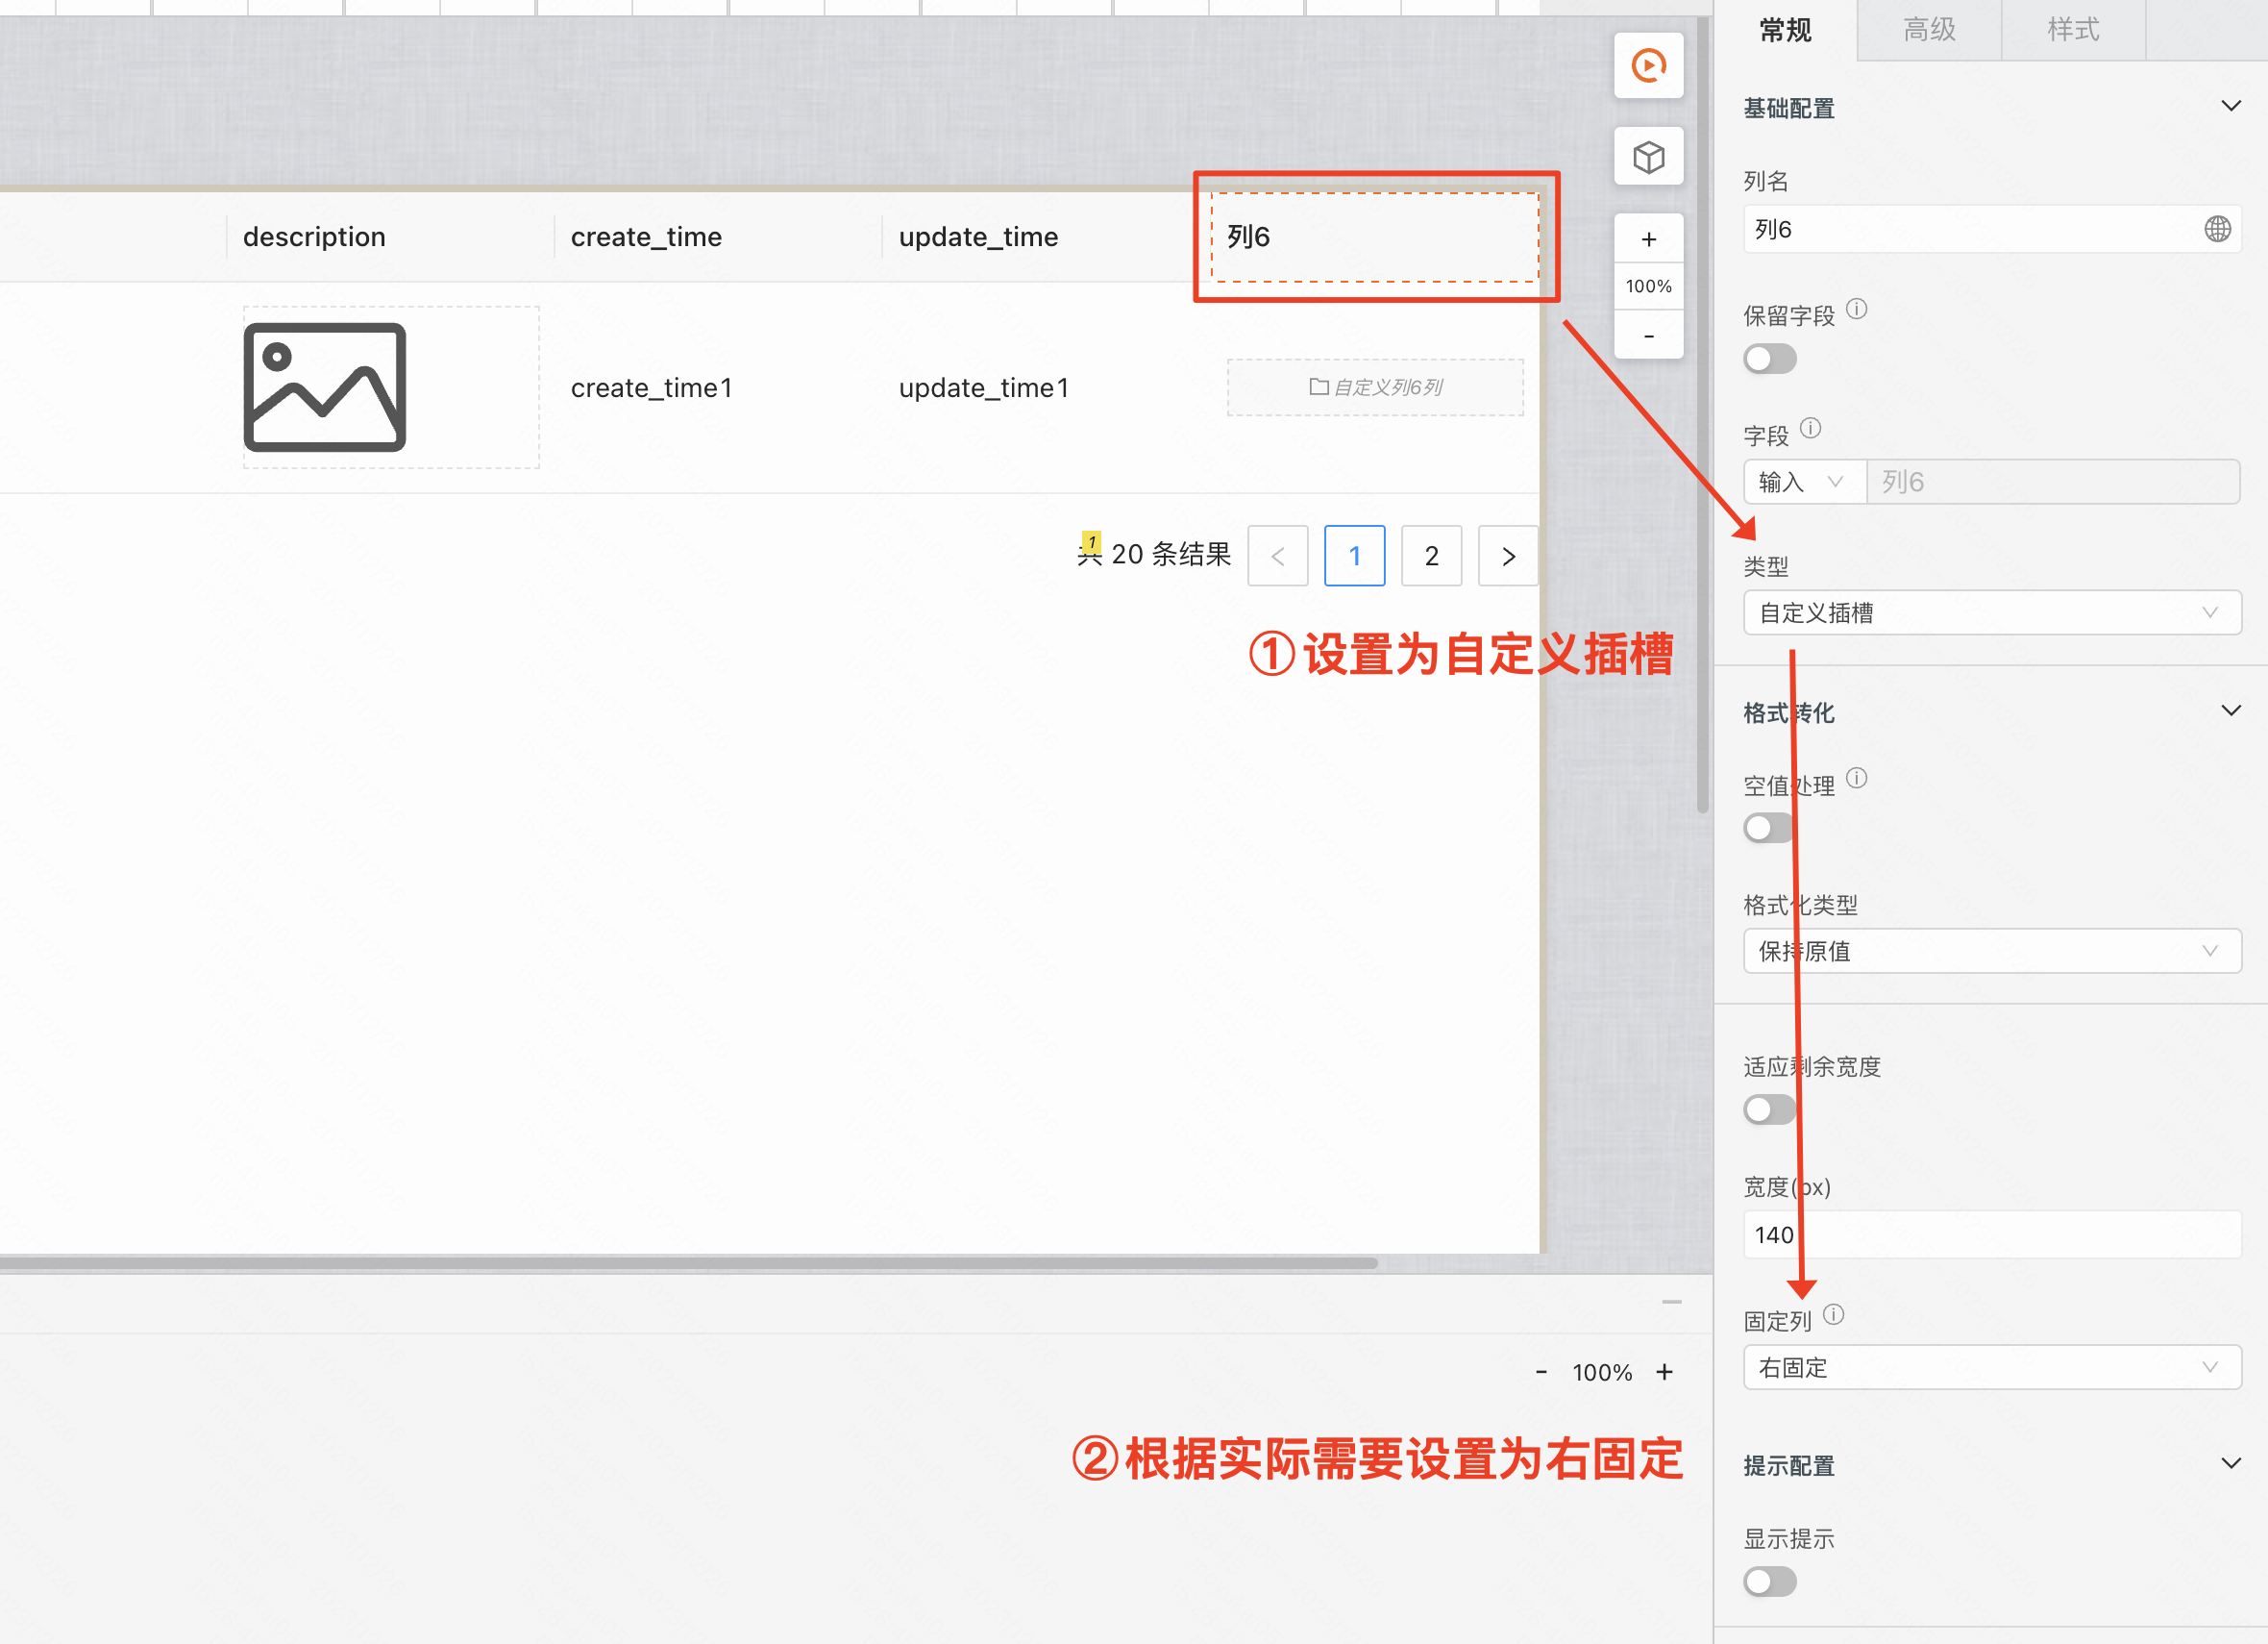Zoom out with canvas minus button
Viewport: 2268px width, 1644px height.
[x=1648, y=336]
